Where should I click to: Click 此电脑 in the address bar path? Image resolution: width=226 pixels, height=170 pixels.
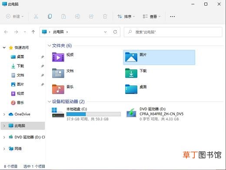tap(58, 32)
